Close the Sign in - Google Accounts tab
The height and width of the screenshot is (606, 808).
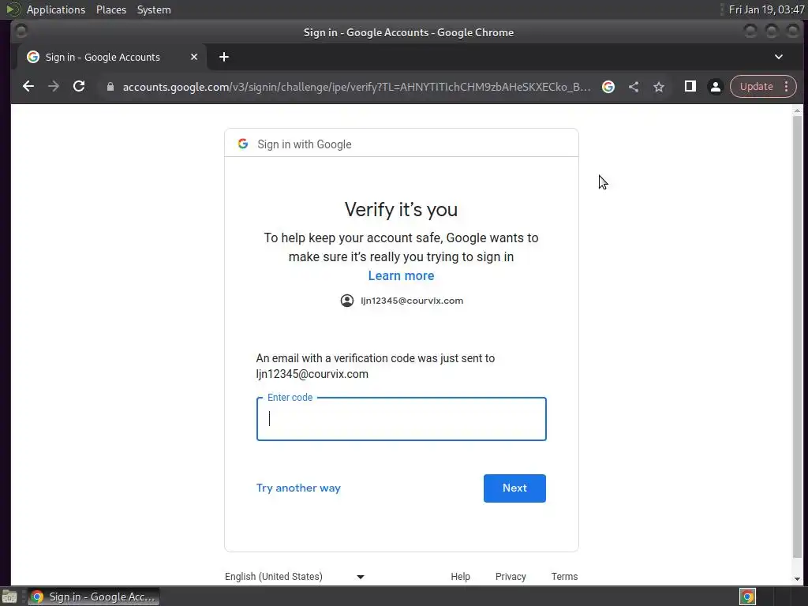click(194, 57)
